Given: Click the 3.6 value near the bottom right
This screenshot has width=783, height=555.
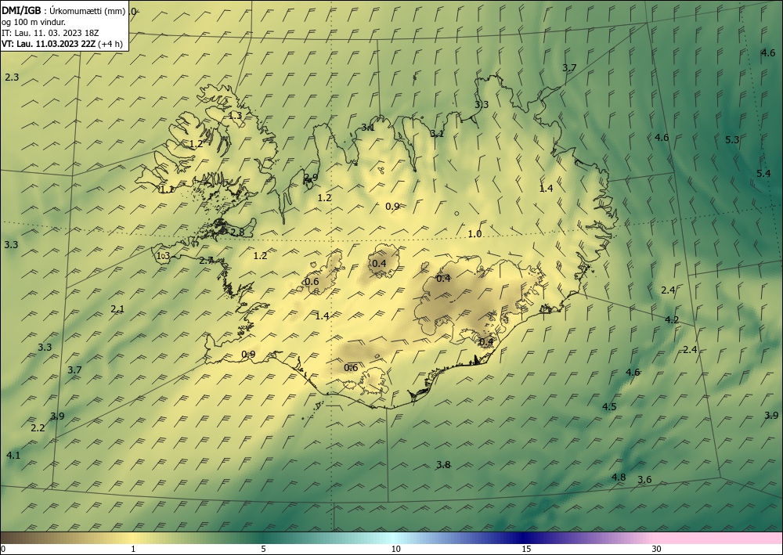Looking at the screenshot, I should point(644,480).
